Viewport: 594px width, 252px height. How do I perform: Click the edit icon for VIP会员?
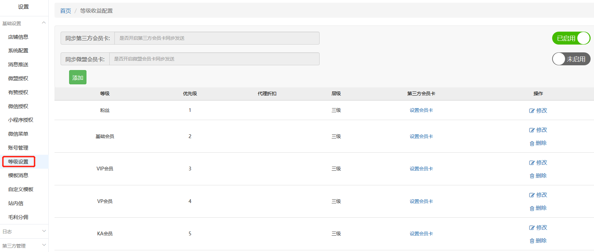(x=532, y=163)
